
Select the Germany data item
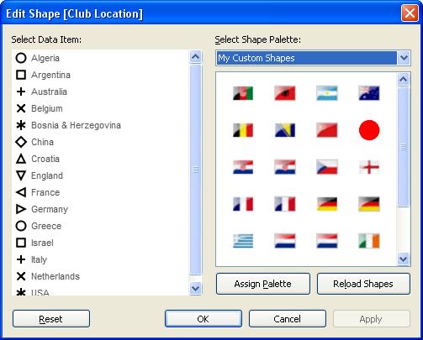[x=50, y=209]
